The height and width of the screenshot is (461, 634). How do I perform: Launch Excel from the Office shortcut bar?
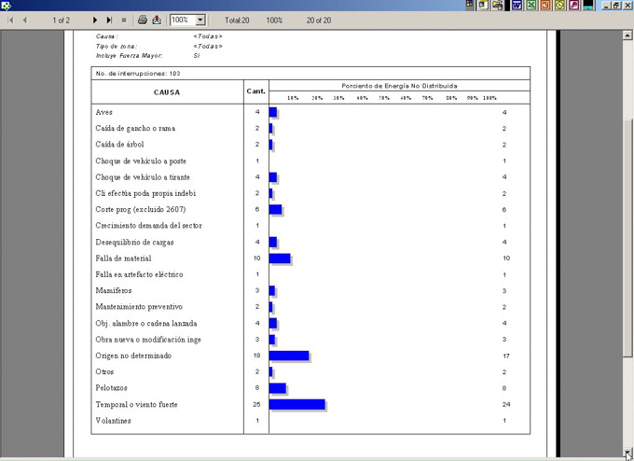531,6
